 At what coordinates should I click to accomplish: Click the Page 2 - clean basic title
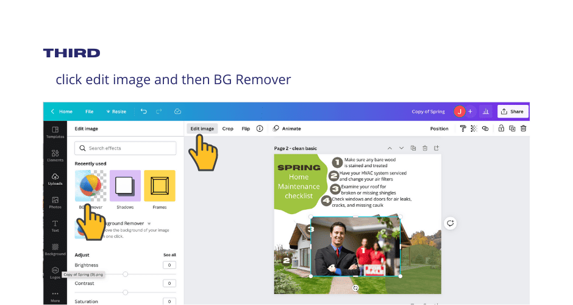click(x=295, y=148)
